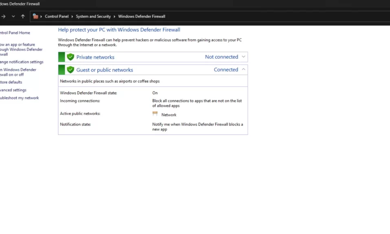Click 'Help protect your PC' page heading
Screen dimensions: 390x234
point(119,30)
